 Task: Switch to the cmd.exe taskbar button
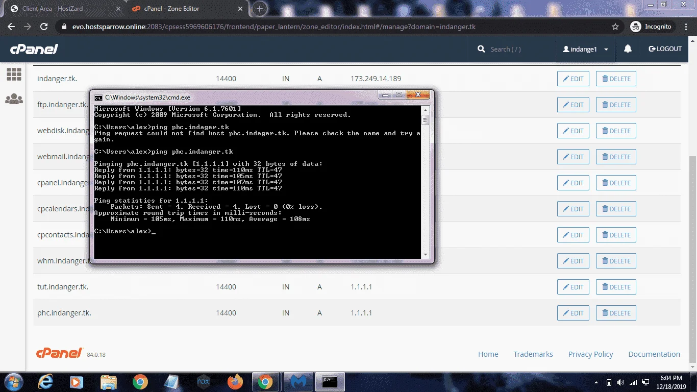(330, 382)
